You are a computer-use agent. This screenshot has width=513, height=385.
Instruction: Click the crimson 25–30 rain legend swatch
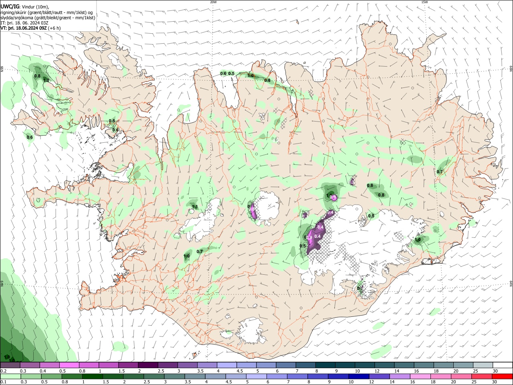pos(482,376)
